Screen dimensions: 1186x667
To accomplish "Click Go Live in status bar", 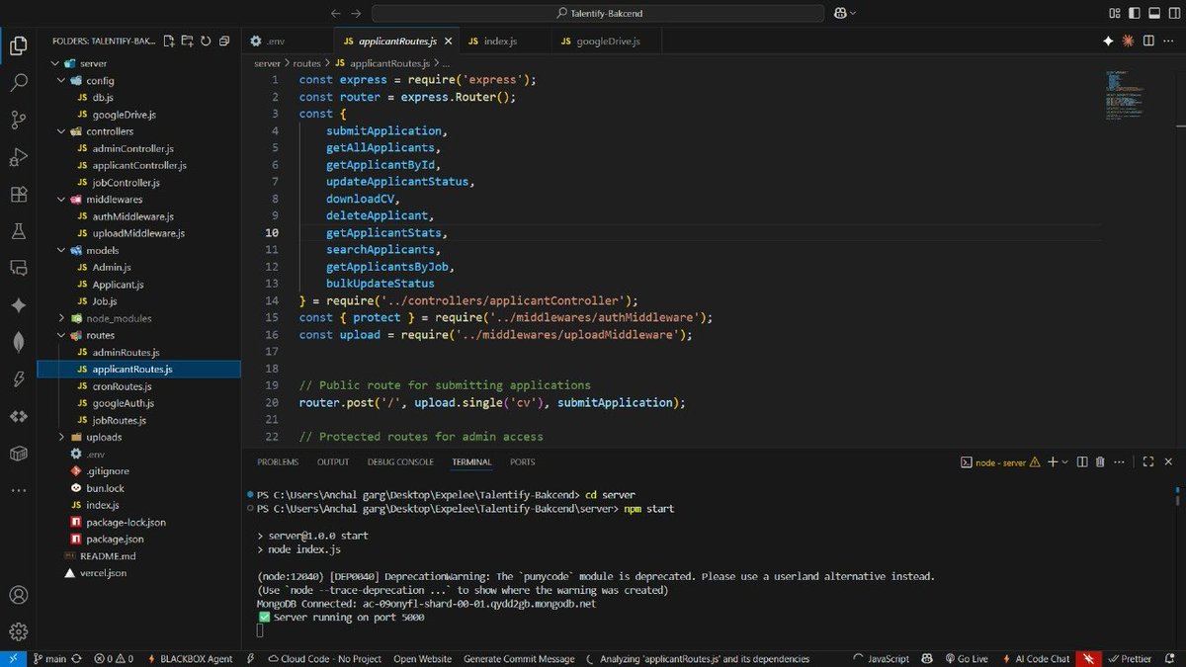I will pos(965,658).
